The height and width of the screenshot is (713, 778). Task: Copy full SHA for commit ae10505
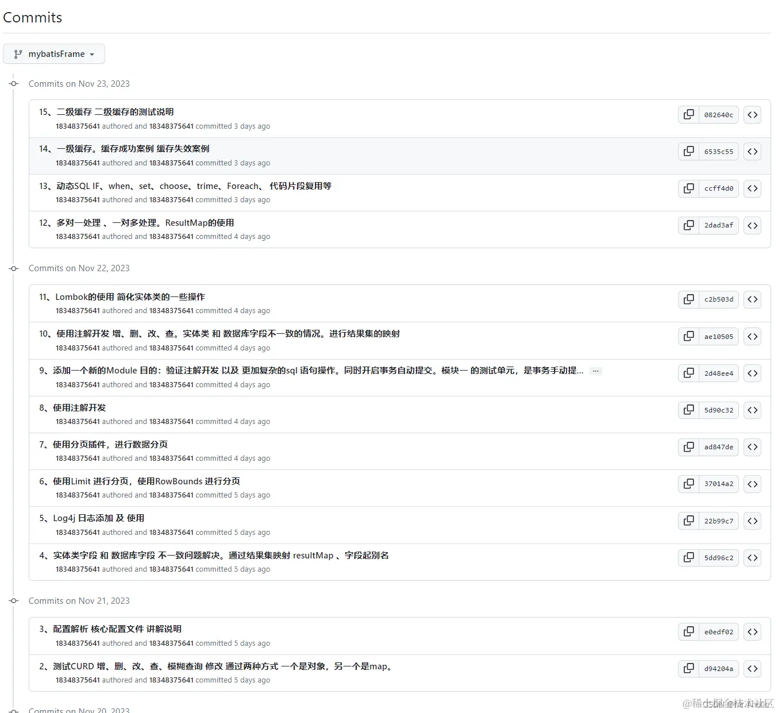(688, 336)
